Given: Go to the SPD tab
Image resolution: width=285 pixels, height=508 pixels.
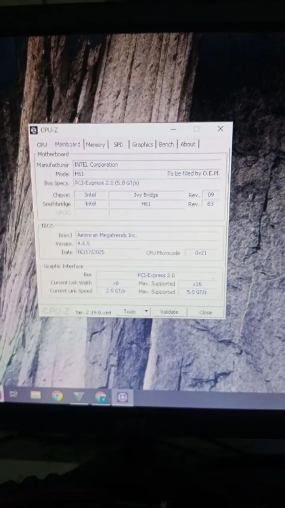Looking at the screenshot, I should [119, 145].
